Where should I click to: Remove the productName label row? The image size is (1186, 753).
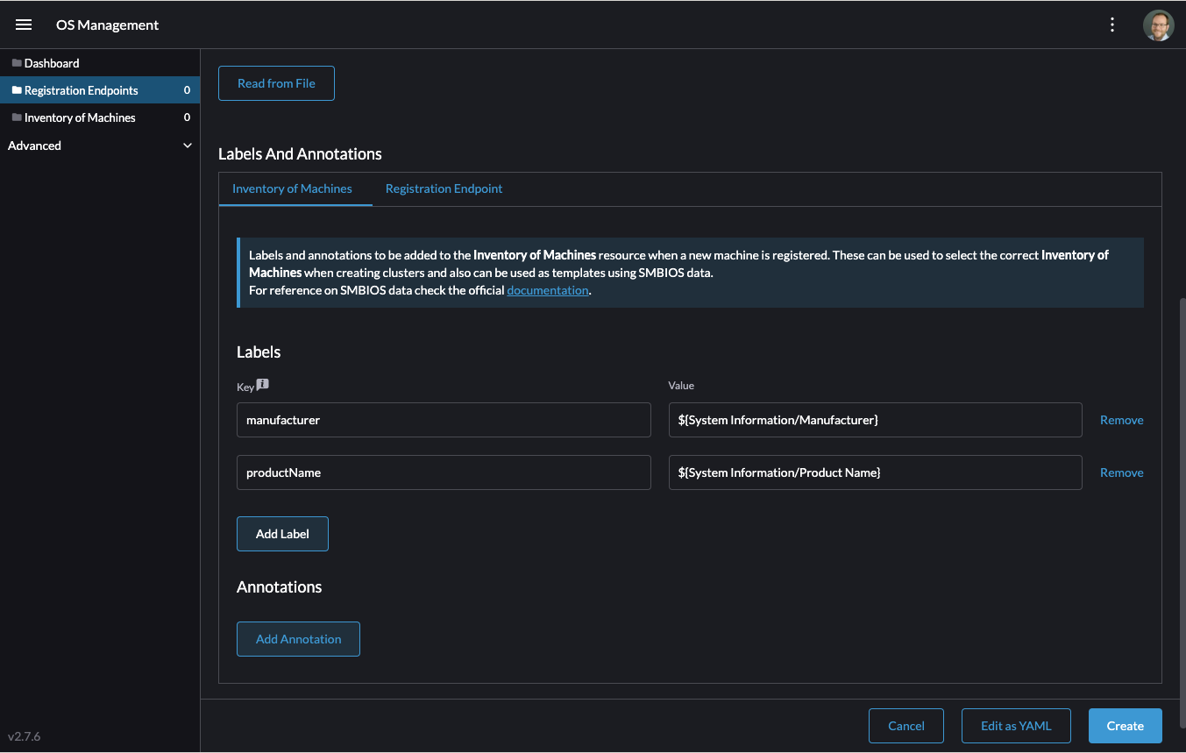tap(1121, 472)
